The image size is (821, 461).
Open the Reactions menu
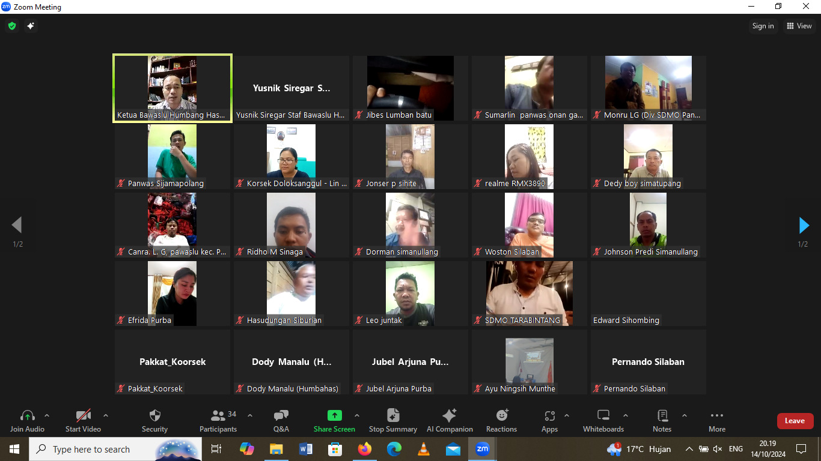[x=501, y=420]
